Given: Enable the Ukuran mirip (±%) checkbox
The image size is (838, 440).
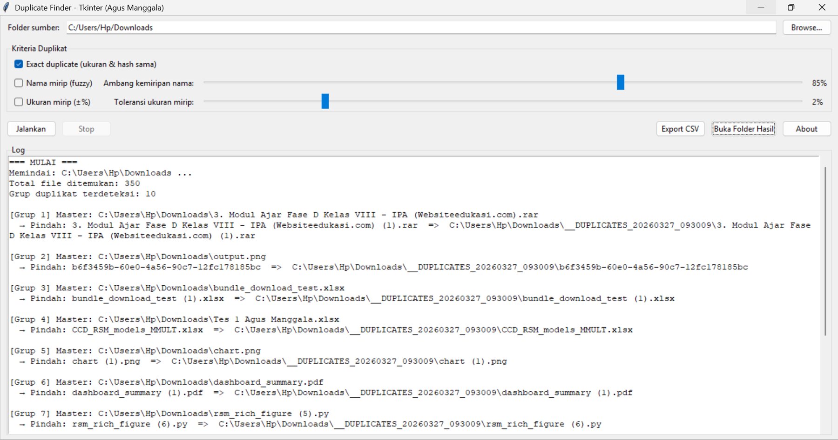Looking at the screenshot, I should pyautogui.click(x=19, y=102).
